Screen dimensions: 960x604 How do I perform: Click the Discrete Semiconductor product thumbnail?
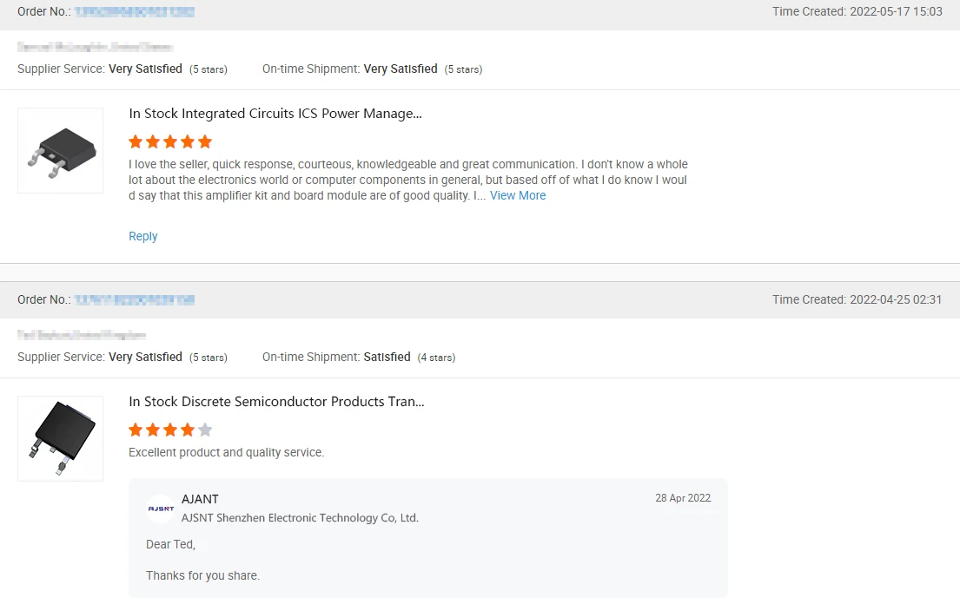pos(61,438)
